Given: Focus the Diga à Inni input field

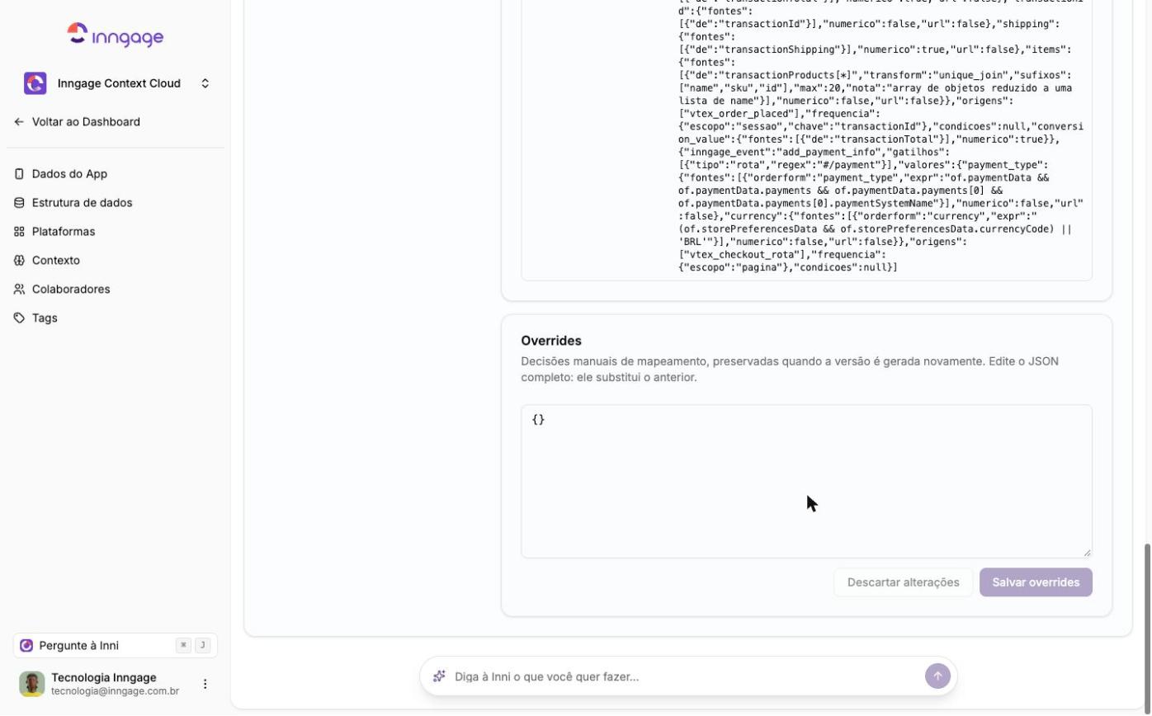Looking at the screenshot, I should 685,676.
